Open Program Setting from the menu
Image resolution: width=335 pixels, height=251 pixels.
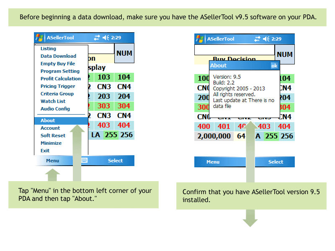coord(60,71)
